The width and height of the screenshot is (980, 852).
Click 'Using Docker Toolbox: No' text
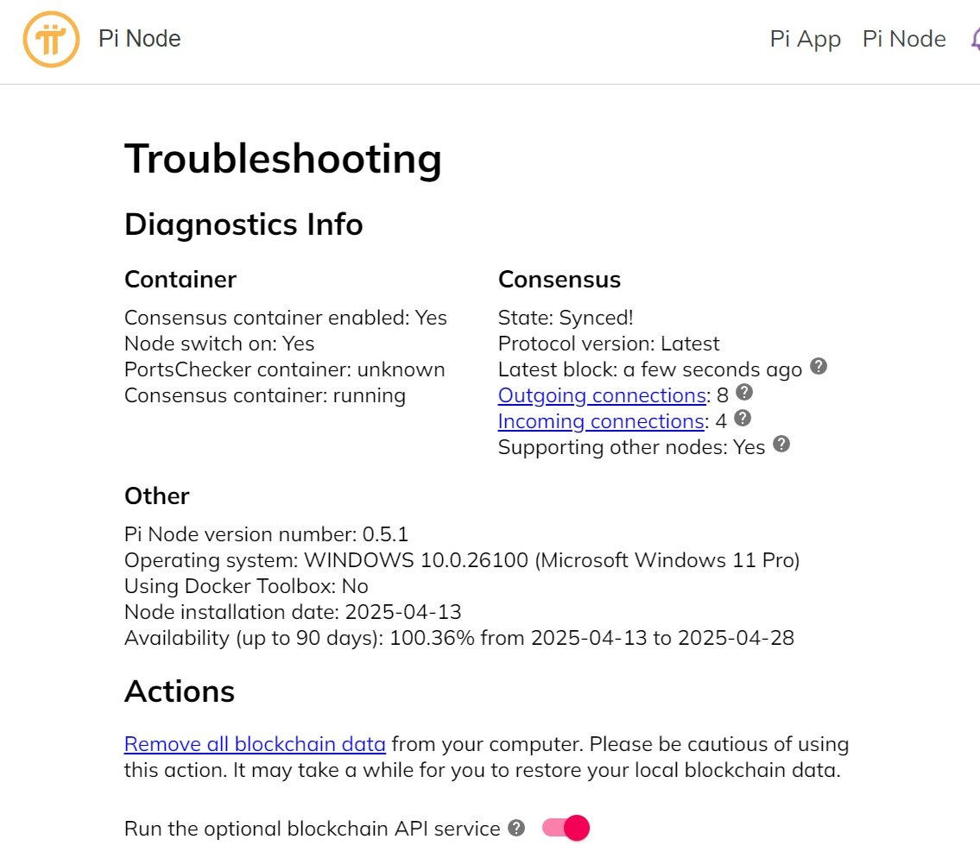point(246,586)
